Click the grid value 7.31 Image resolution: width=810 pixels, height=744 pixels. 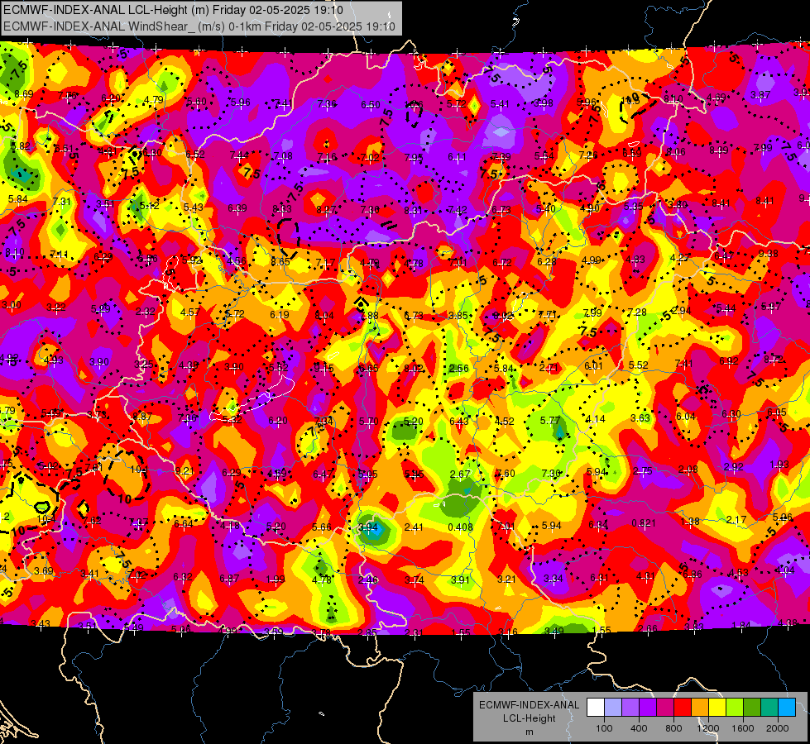coord(61,202)
